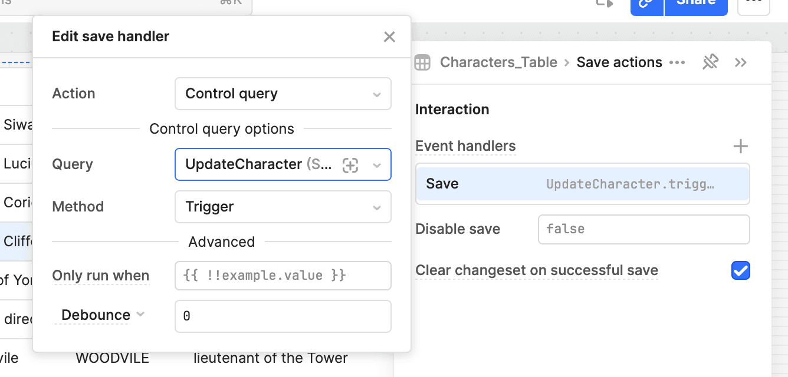Open the Action dropdown
The width and height of the screenshot is (788, 377).
(283, 94)
